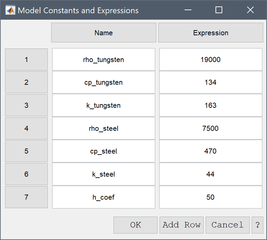The height and width of the screenshot is (240, 267).
Task: Click the k_steel name field
Action: tap(104, 174)
